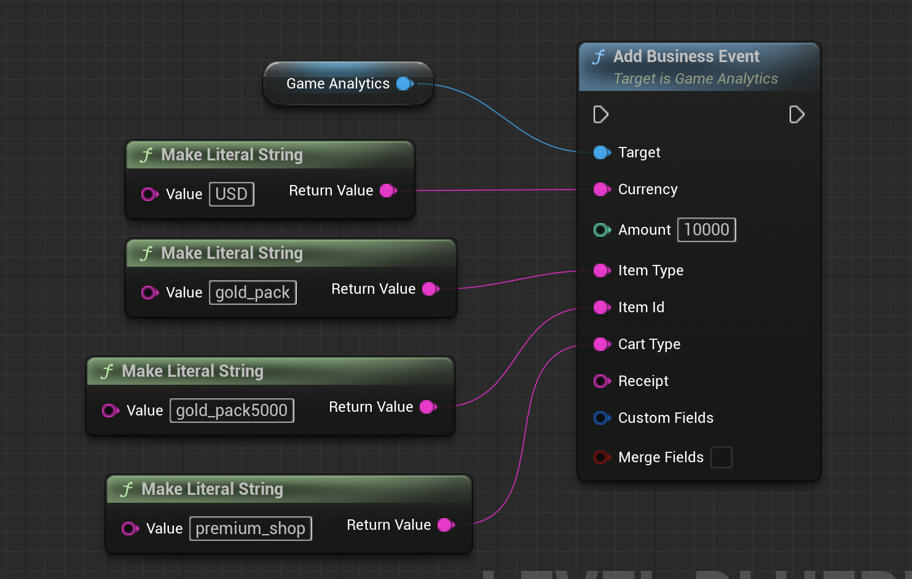This screenshot has height=579, width=912.
Task: Click the Cart Type input pin
Action: point(602,344)
